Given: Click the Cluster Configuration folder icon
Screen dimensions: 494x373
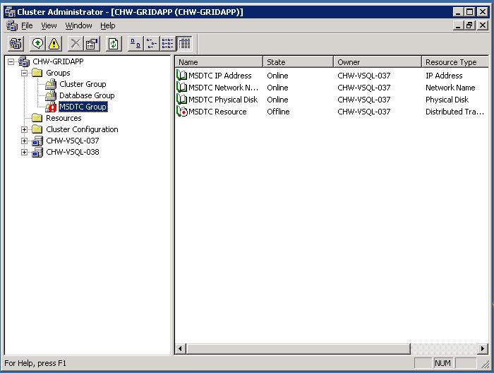Looking at the screenshot, I should pos(37,129).
